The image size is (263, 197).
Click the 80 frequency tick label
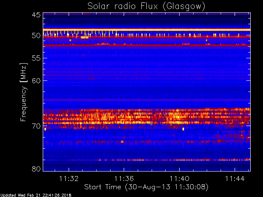[x=36, y=169]
